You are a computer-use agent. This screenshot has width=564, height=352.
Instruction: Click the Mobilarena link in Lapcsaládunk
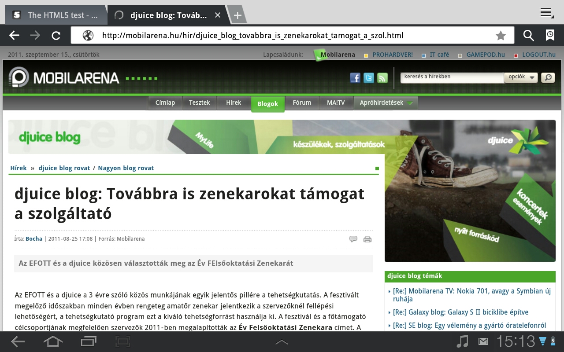[338, 55]
